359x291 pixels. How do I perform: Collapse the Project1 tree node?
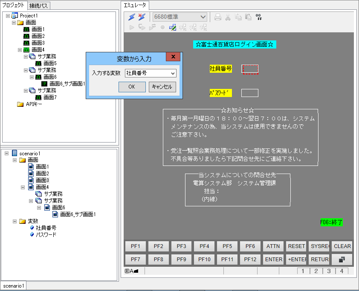coord(8,16)
